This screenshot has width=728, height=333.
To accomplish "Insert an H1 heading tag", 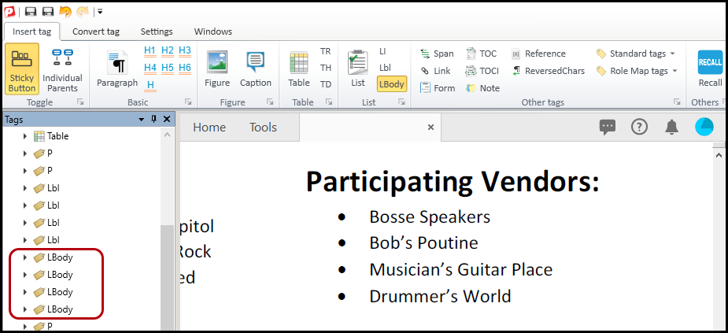I will pos(150,50).
